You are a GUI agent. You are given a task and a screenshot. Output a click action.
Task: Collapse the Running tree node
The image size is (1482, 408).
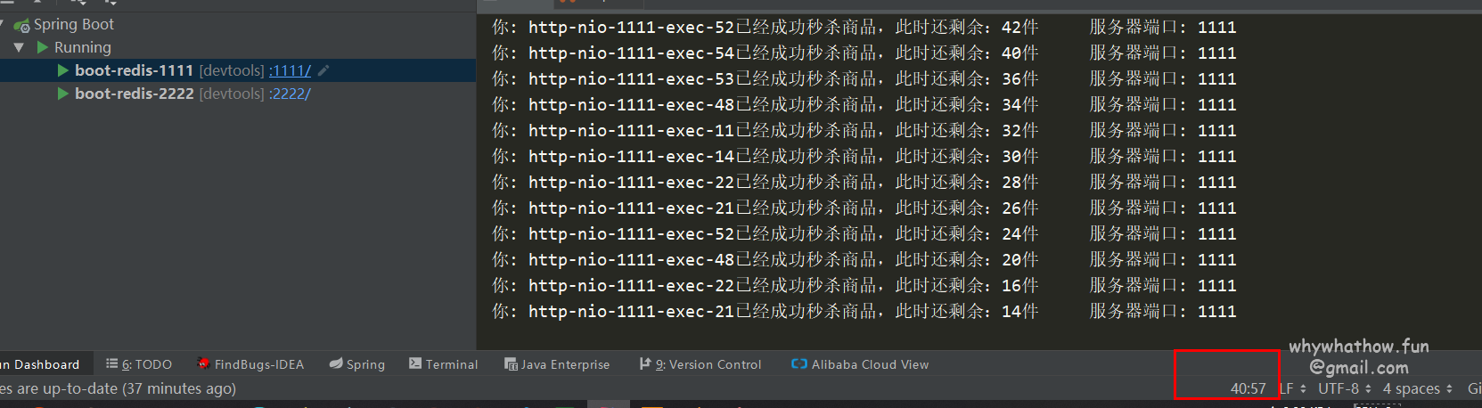point(19,47)
